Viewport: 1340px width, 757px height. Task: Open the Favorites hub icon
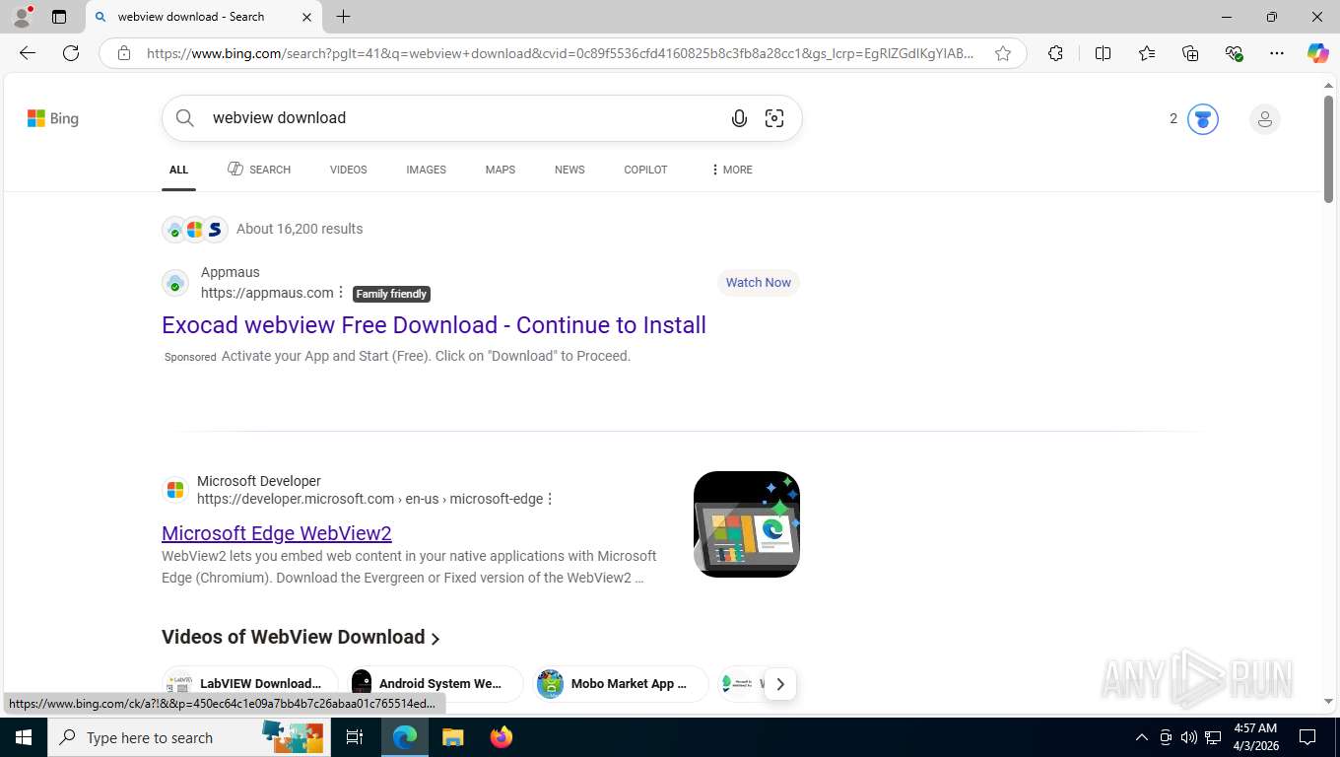pyautogui.click(x=1147, y=53)
